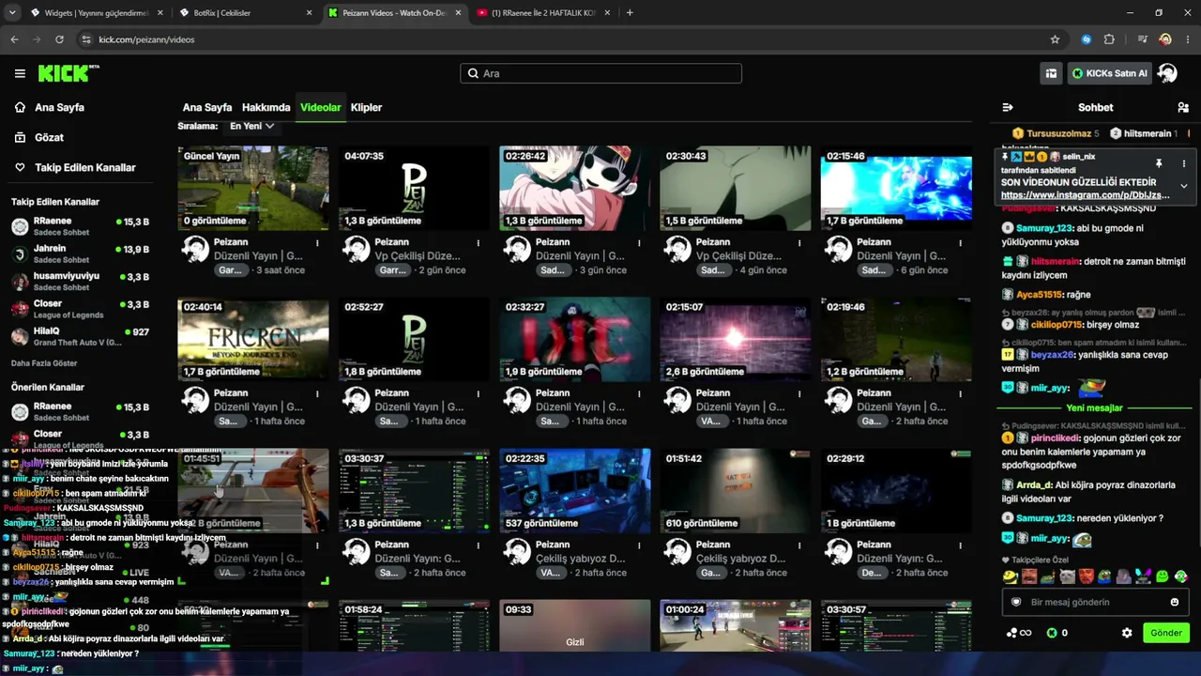View site information for kick.com
This screenshot has width=1201, height=676.
[86, 39]
